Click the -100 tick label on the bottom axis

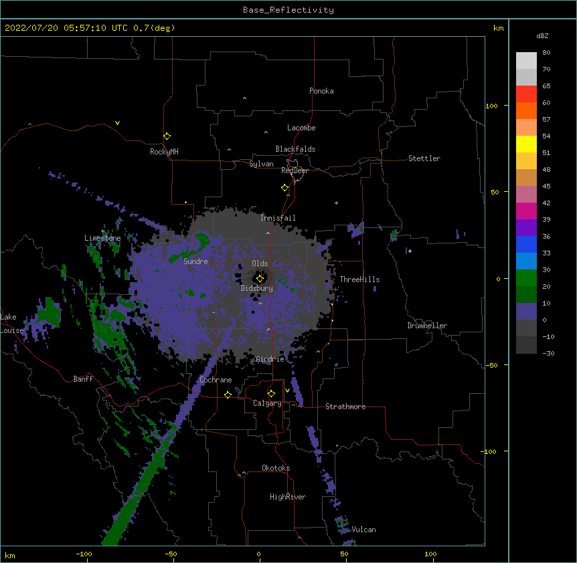(84, 554)
